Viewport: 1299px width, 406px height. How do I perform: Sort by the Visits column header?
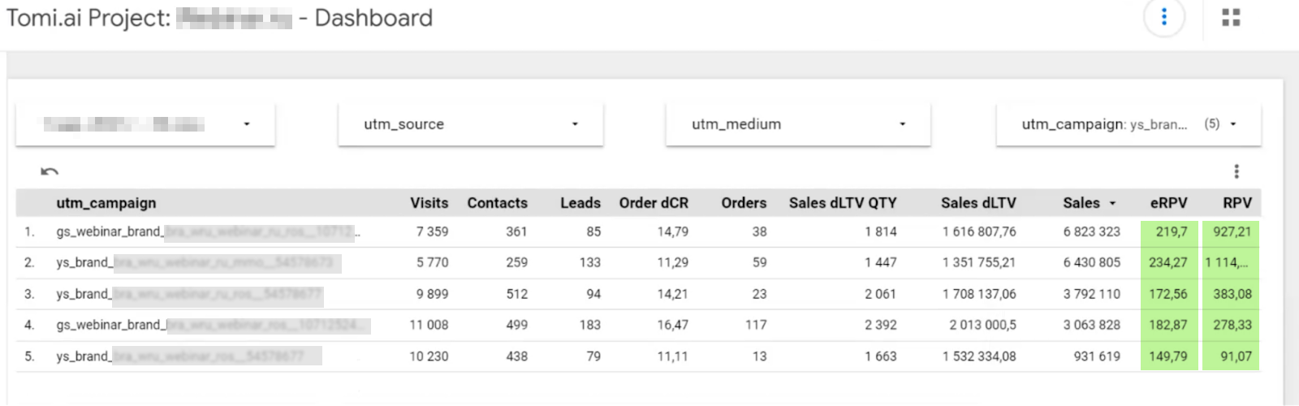[x=429, y=203]
